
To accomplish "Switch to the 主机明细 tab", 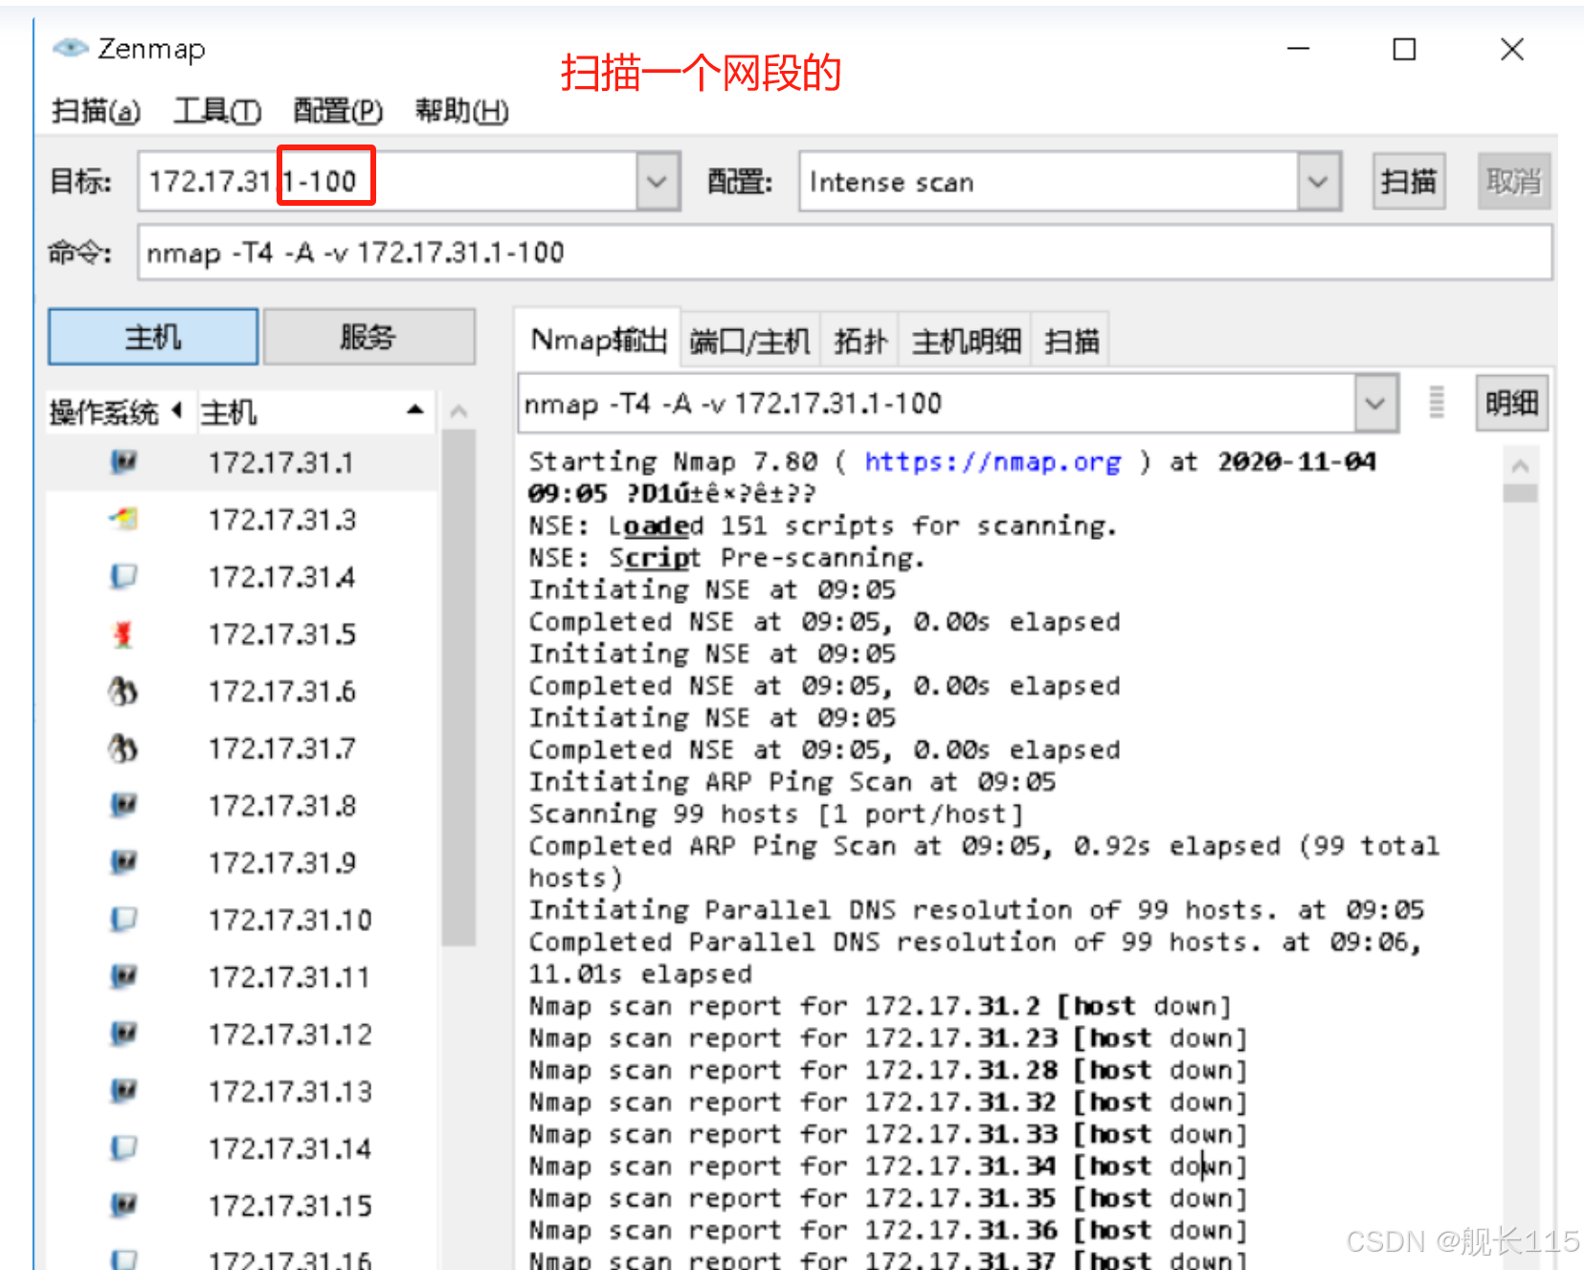I will tap(966, 340).
